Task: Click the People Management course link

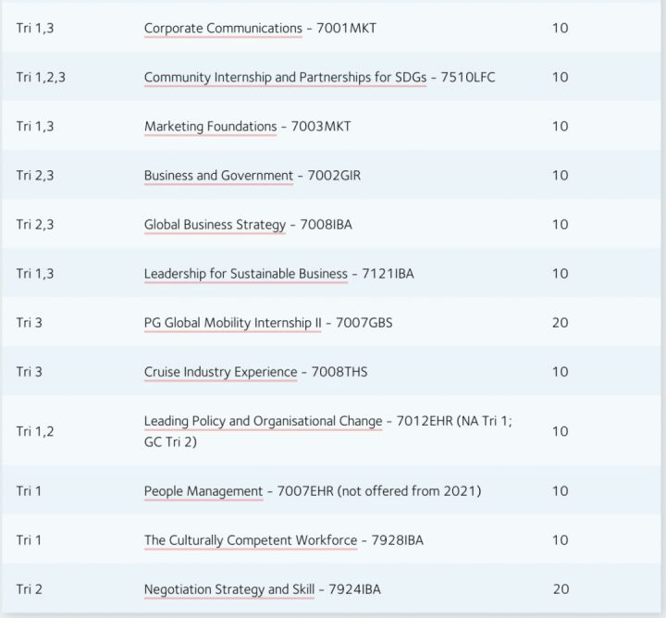Action: point(203,490)
